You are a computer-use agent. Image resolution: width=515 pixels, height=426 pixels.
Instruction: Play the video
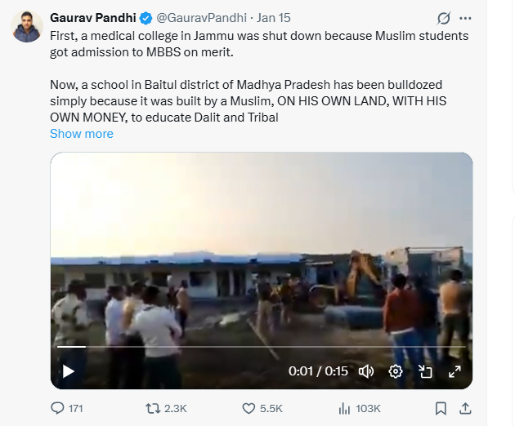(69, 371)
